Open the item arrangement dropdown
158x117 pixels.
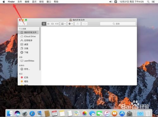64,24
